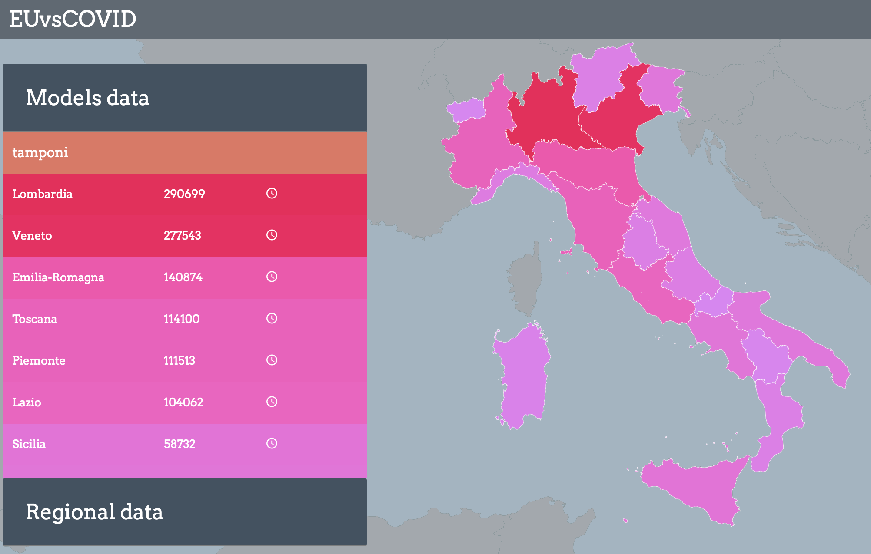Screen dimensions: 871x554
Task: Click the clock icon in Veneto row
Action: click(x=272, y=235)
